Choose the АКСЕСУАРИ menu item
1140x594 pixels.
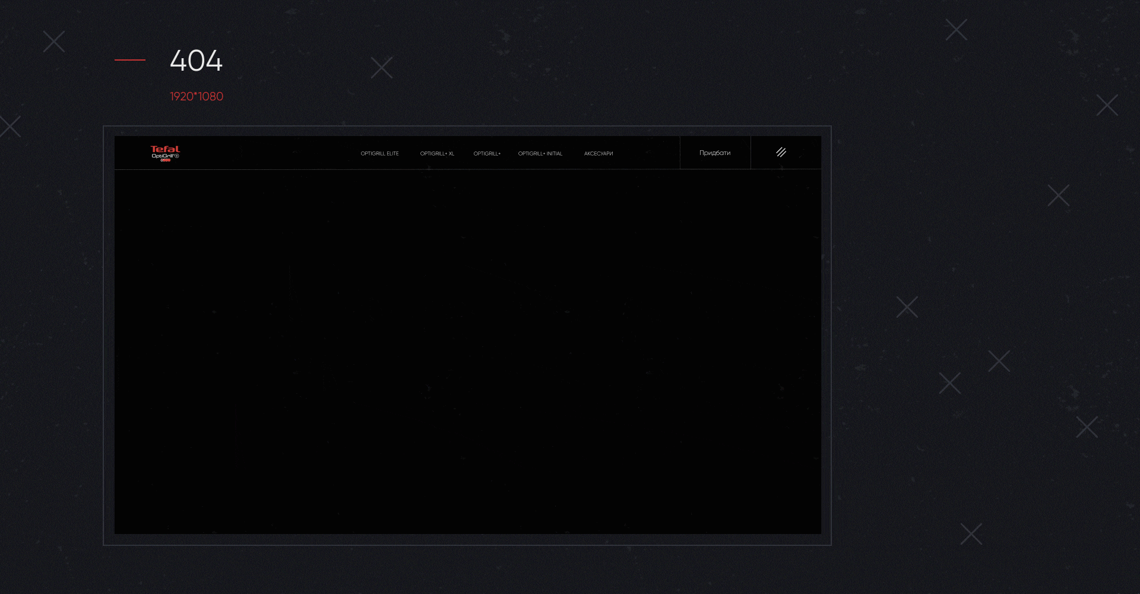coord(598,154)
